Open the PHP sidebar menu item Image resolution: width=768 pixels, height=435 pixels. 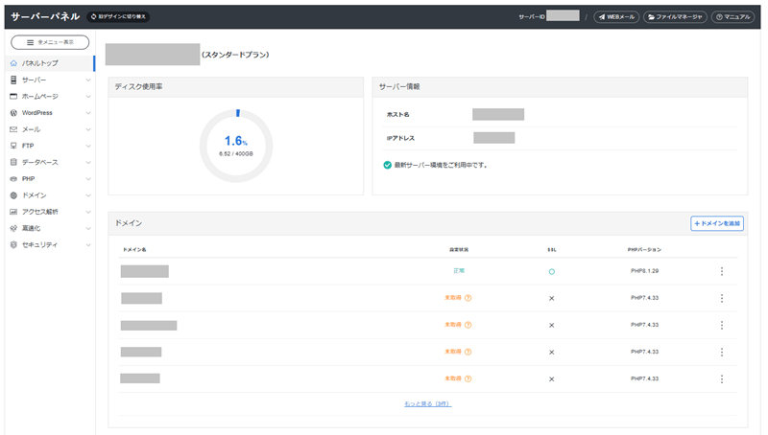(x=29, y=178)
